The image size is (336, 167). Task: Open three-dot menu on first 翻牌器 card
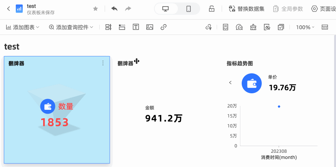[103, 63]
